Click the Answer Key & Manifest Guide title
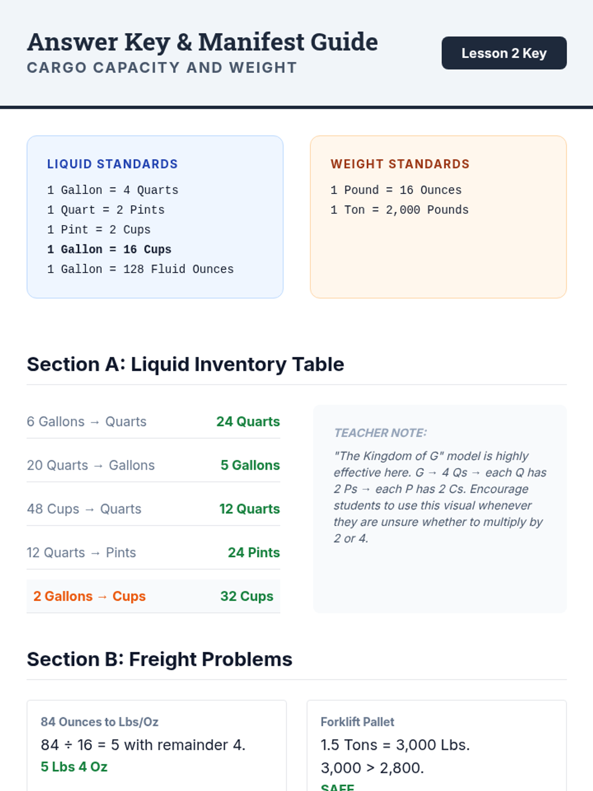Image resolution: width=593 pixels, height=791 pixels. pos(202,42)
